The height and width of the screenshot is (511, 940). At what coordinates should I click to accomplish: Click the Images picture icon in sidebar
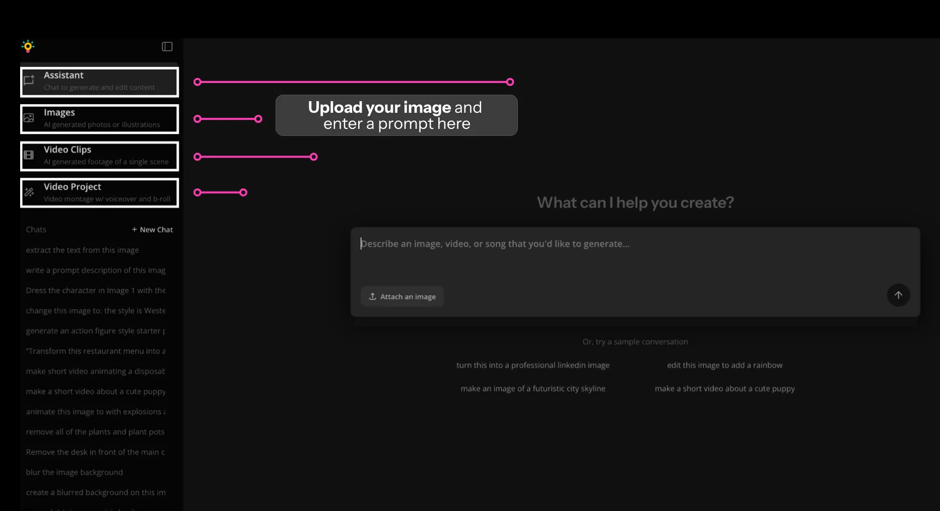pyautogui.click(x=29, y=118)
